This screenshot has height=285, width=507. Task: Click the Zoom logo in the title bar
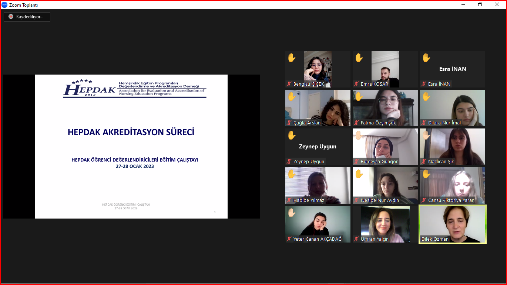tap(4, 5)
